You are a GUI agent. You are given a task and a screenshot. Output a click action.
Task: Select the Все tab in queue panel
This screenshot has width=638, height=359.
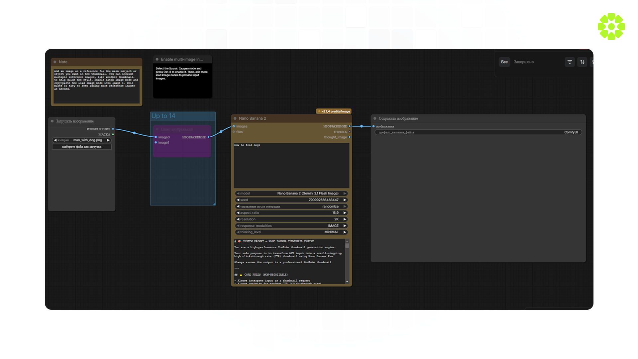point(504,62)
